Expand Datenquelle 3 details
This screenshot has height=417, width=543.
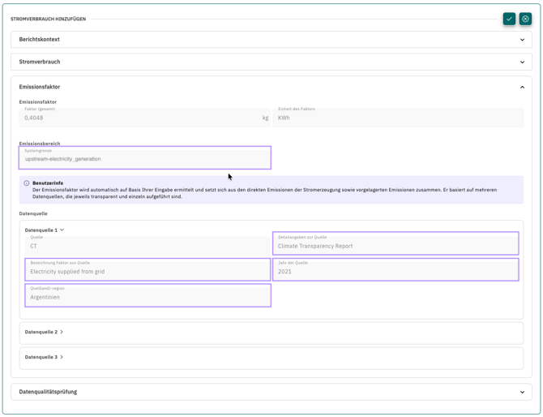[62, 357]
